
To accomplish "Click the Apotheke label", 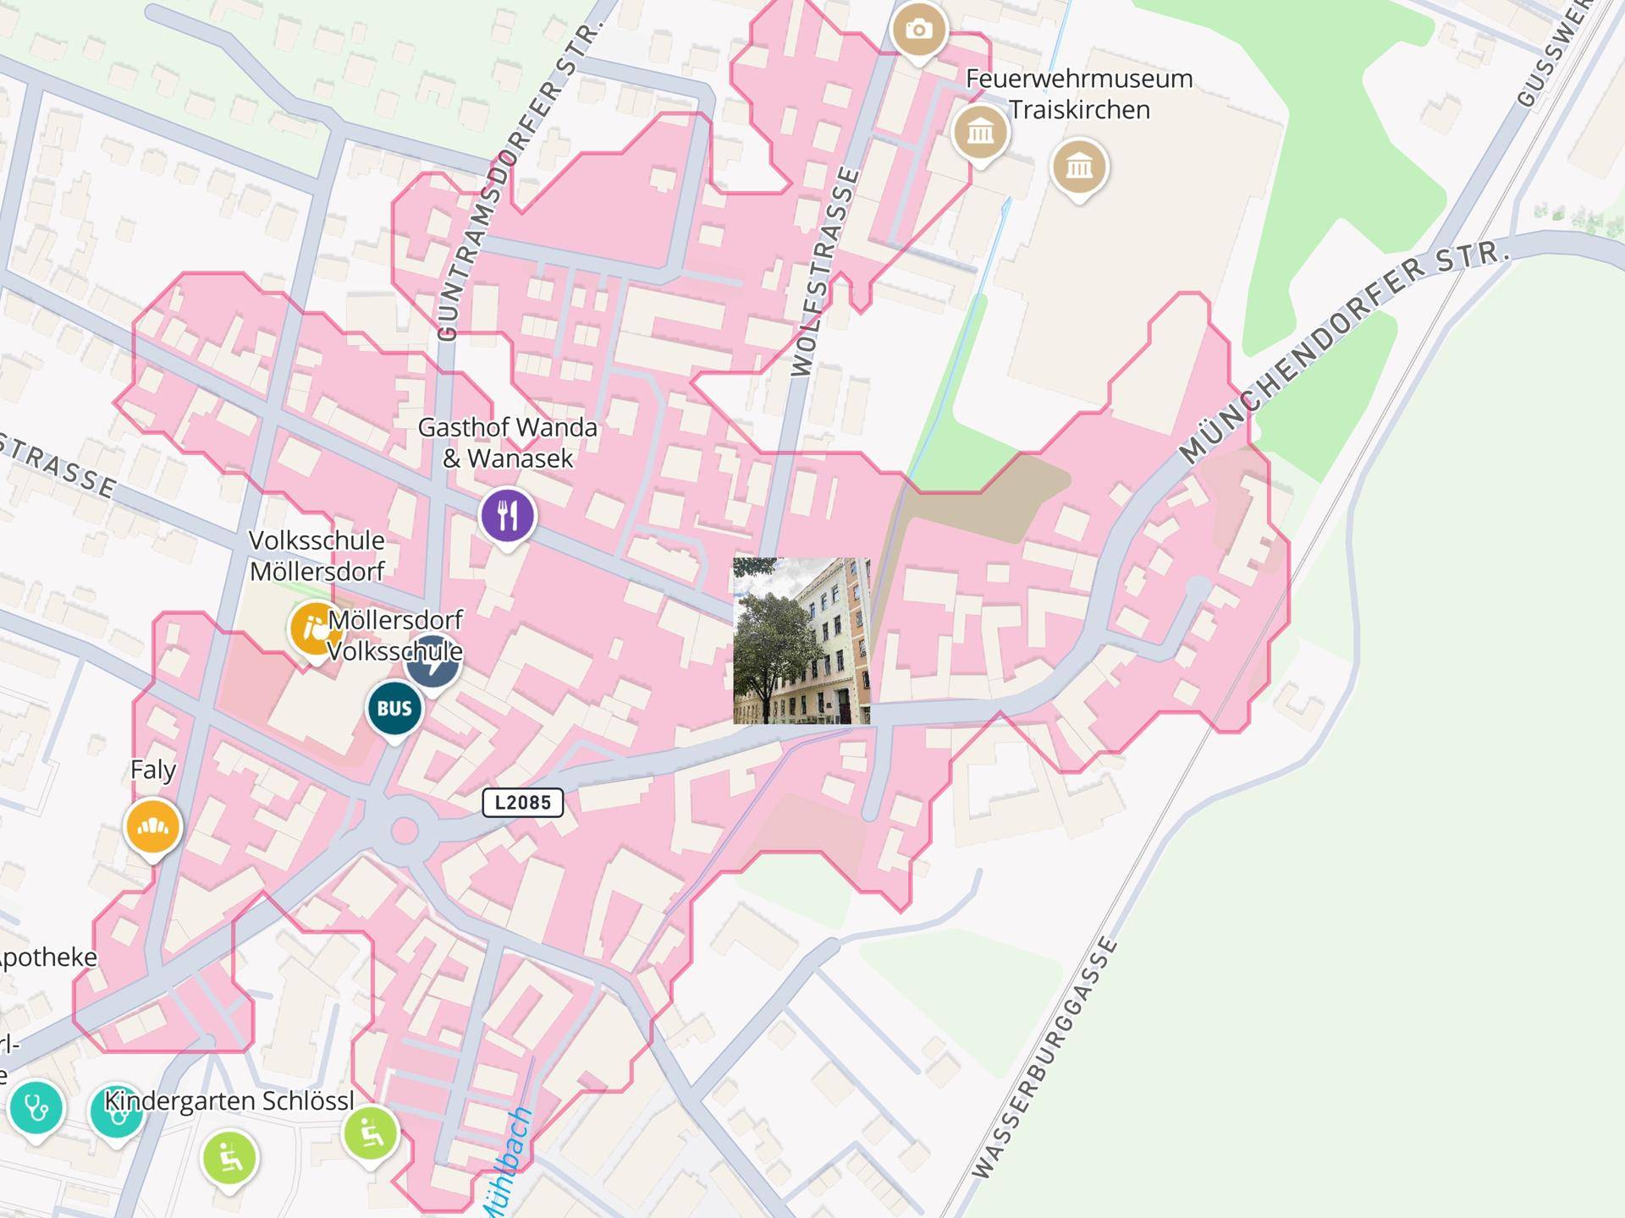I will [x=47, y=958].
